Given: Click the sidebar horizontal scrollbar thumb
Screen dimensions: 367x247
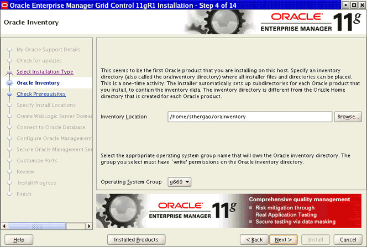Looking at the screenshot, I should [x=37, y=226].
